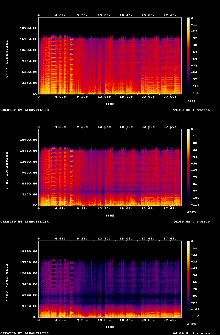The width and height of the screenshot is (220, 335).
Task: Click the '-43' legend value of the first spectrogram
Action: 194,45
